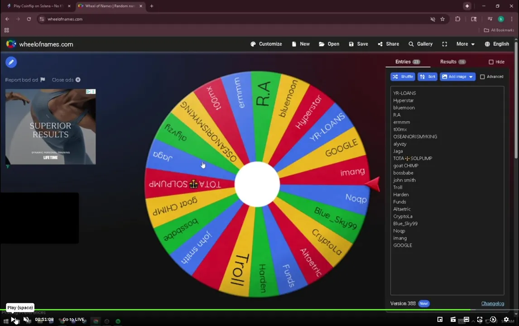Open a new browser tab
Viewport: 519px width, 326px height.
tap(152, 6)
